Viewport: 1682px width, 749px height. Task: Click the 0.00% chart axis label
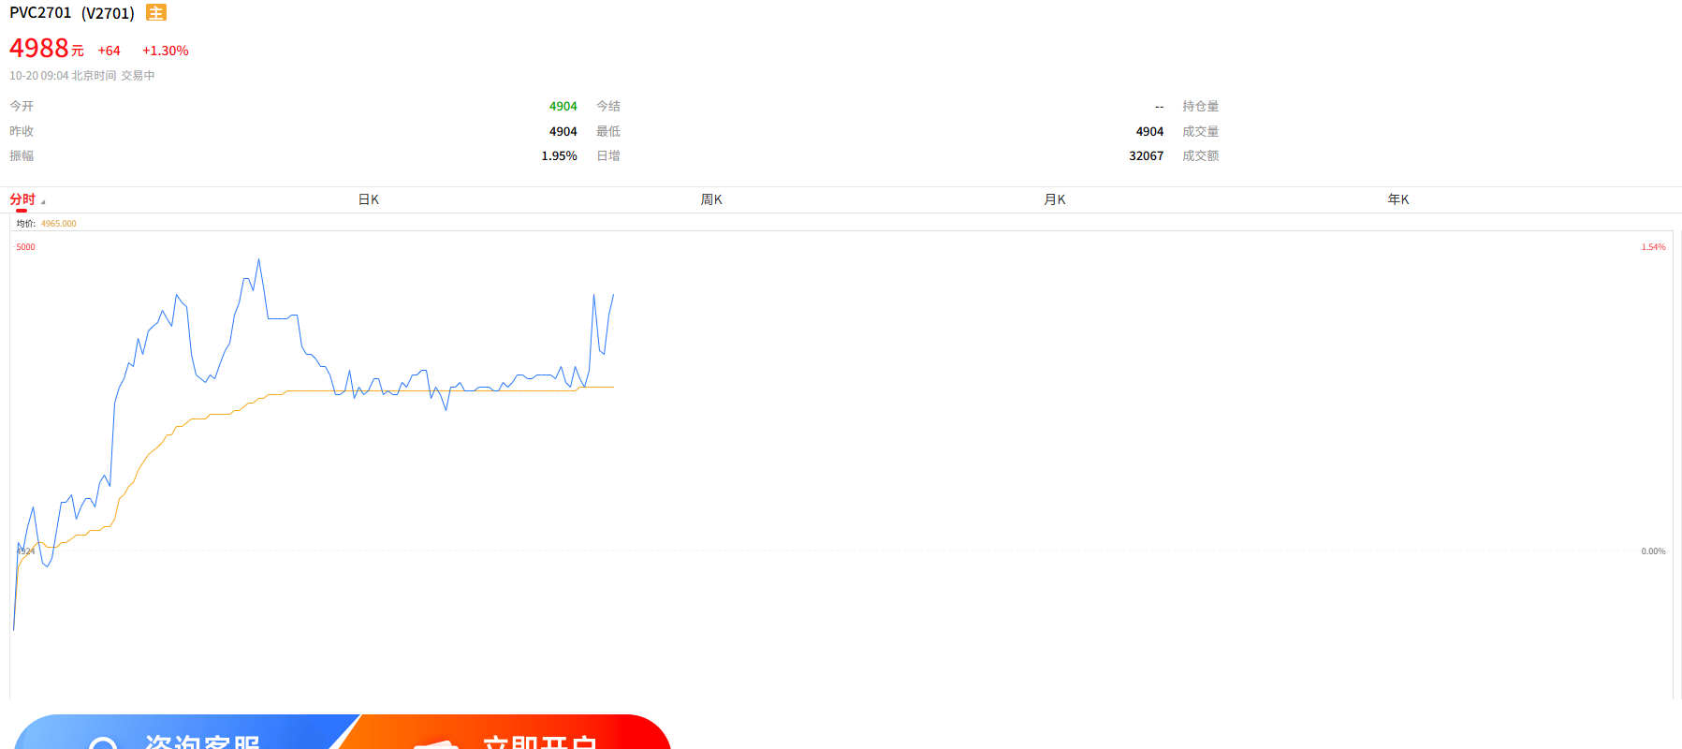click(1654, 551)
